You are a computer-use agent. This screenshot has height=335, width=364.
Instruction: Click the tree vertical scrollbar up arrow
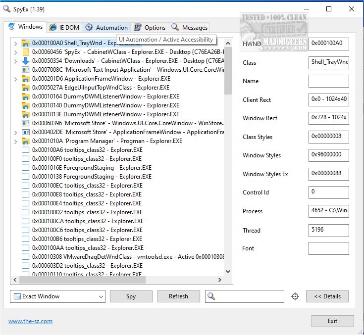tap(228, 43)
